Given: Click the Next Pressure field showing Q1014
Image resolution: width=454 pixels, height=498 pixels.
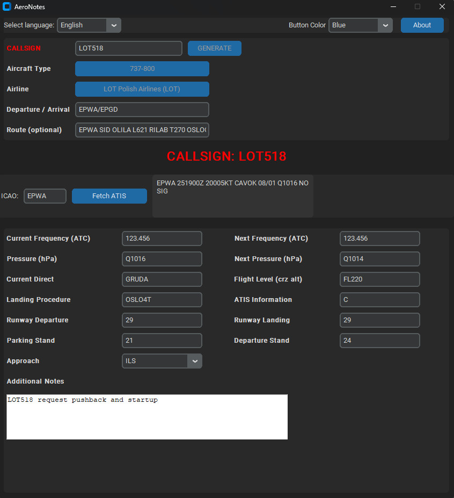Looking at the screenshot, I should (x=379, y=259).
